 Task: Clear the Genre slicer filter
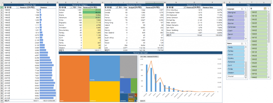tap(245, 43)
